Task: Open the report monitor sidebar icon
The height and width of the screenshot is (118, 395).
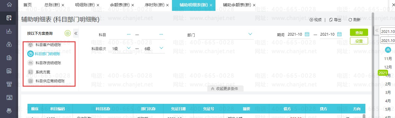Action: point(9,71)
